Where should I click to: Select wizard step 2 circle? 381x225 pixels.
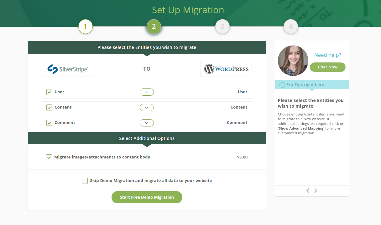[154, 27]
